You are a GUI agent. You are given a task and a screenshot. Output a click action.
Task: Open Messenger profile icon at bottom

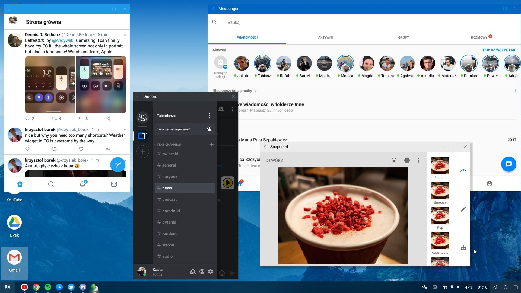pyautogui.click(x=490, y=184)
